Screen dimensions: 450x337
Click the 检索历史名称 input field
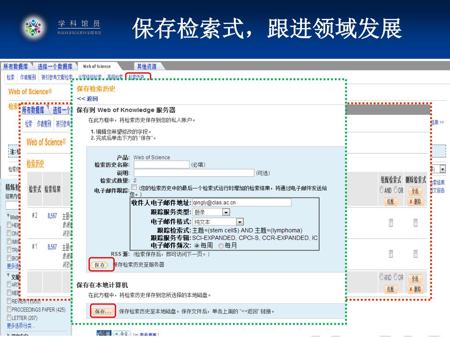162,165
